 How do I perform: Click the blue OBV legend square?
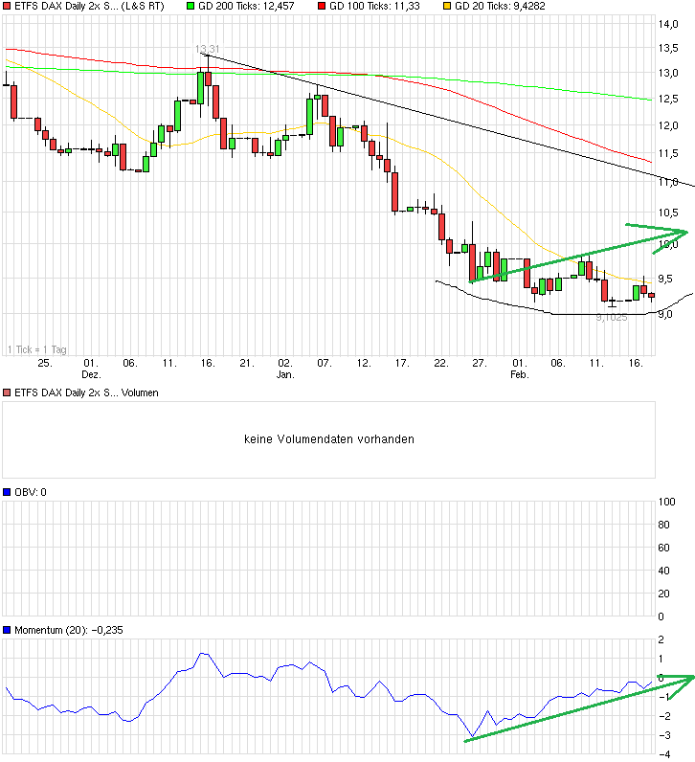tap(7, 492)
